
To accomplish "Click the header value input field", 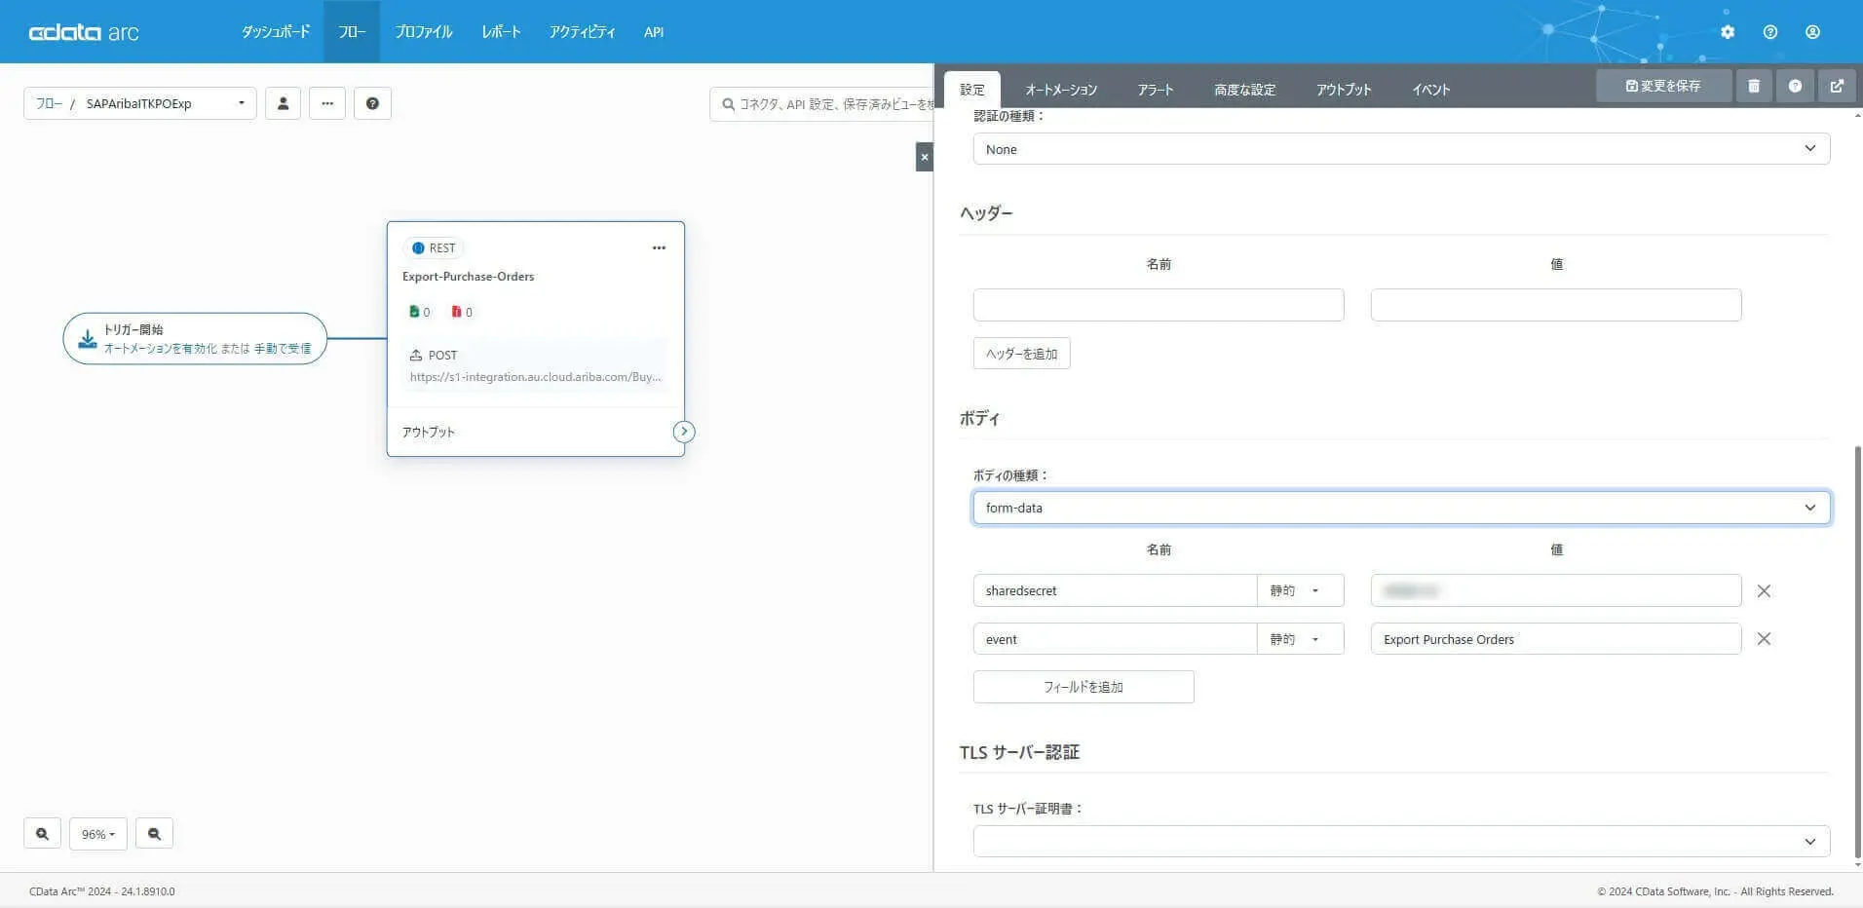I will (1556, 305).
